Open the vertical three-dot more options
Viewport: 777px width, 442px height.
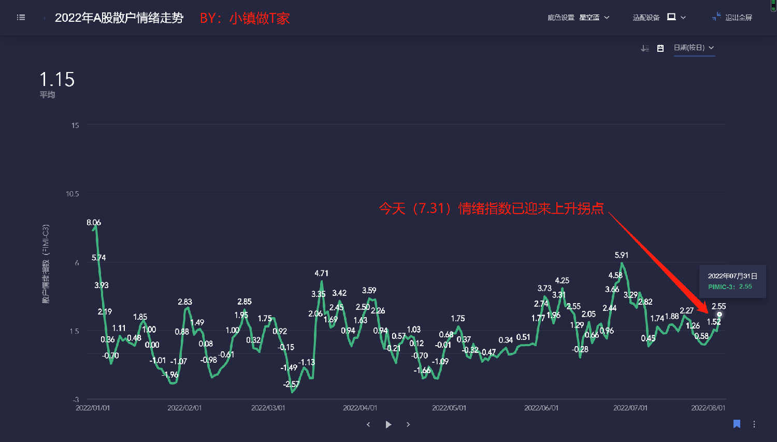754,424
